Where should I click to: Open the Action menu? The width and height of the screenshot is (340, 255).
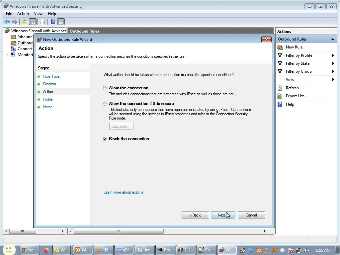click(23, 13)
